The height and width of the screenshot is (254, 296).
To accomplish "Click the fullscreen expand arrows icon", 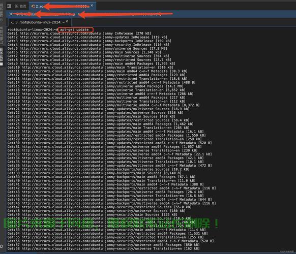I will tap(11, 14).
